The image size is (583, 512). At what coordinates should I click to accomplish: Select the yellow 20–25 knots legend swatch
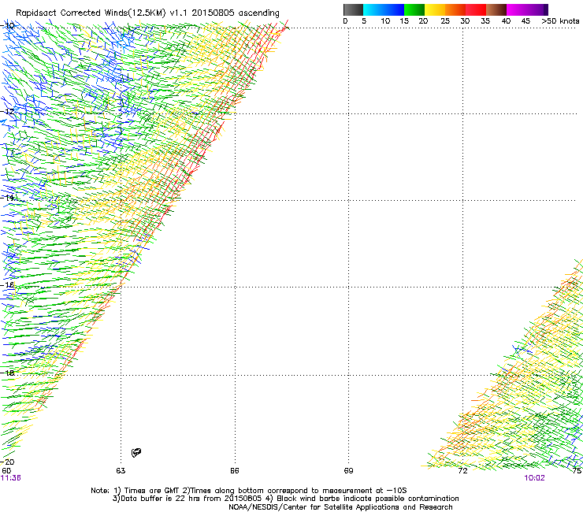[x=435, y=9]
